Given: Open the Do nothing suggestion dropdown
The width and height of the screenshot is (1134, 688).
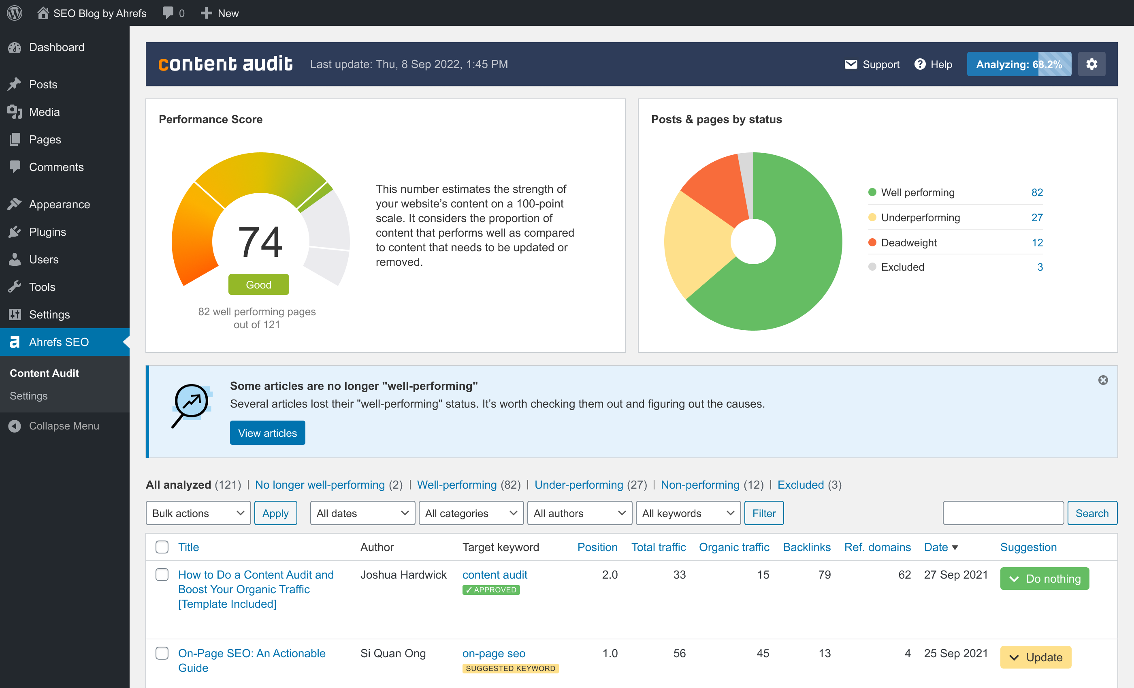Looking at the screenshot, I should tap(1044, 579).
